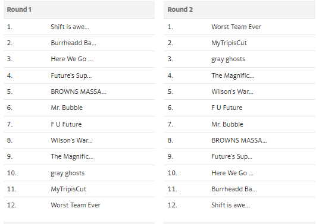Click Shift is awe... in Round 2
Viewport: 316px width, 224px height.
pos(230,205)
